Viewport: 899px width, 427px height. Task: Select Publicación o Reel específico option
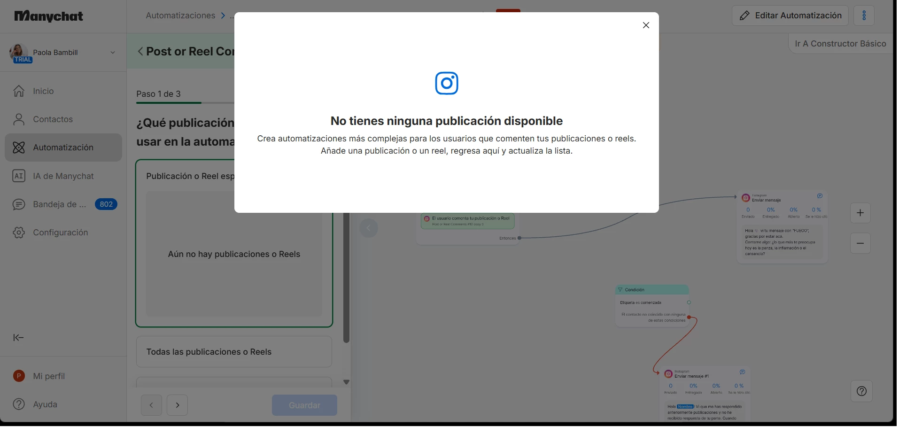click(x=234, y=243)
